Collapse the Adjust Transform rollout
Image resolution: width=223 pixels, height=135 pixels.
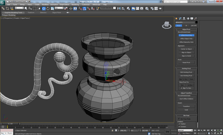tap(186, 93)
